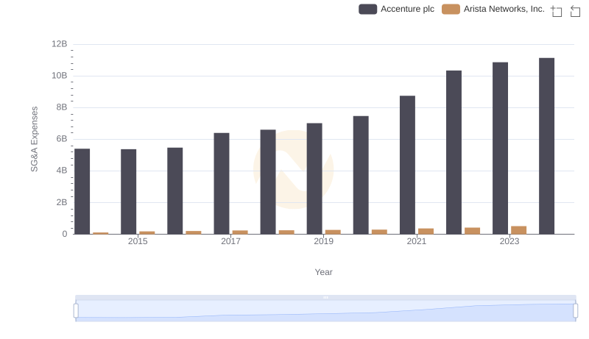The width and height of the screenshot is (589, 339).
Task: Click the SG&A Expenses axis title
Action: [x=34, y=139]
